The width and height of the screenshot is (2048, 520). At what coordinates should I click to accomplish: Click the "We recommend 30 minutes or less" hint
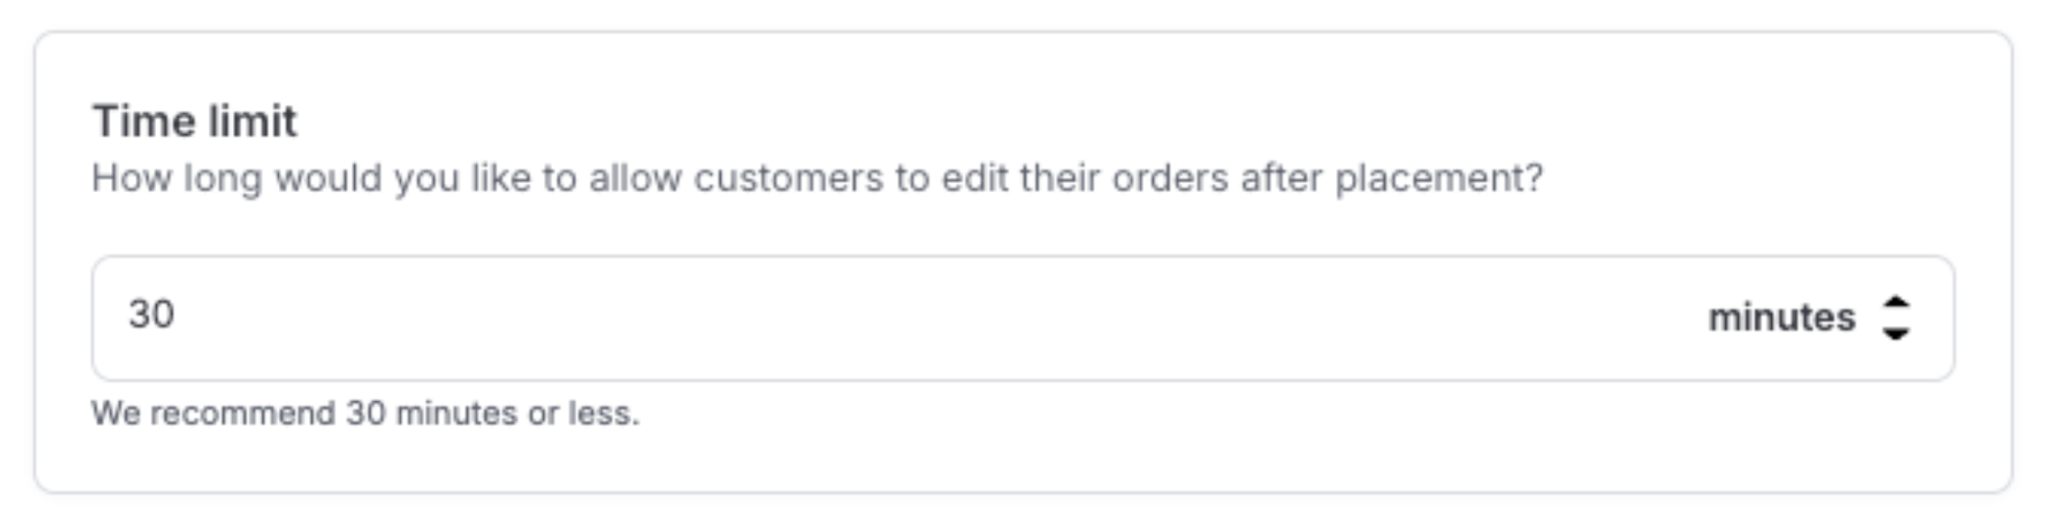pyautogui.click(x=366, y=413)
